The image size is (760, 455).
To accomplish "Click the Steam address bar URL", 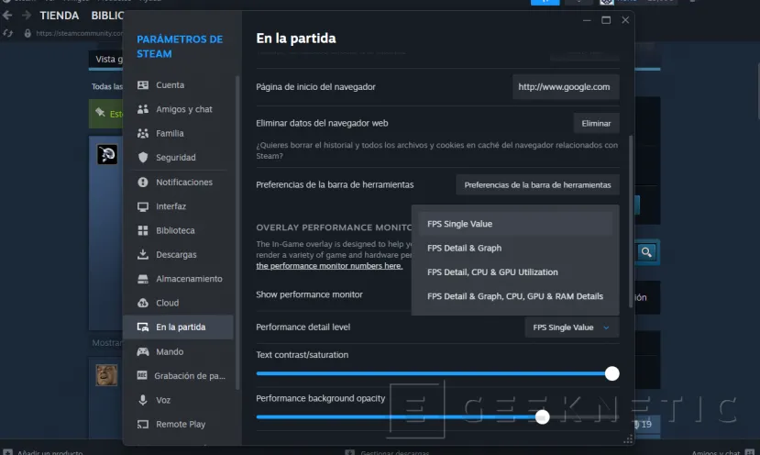I will point(80,33).
